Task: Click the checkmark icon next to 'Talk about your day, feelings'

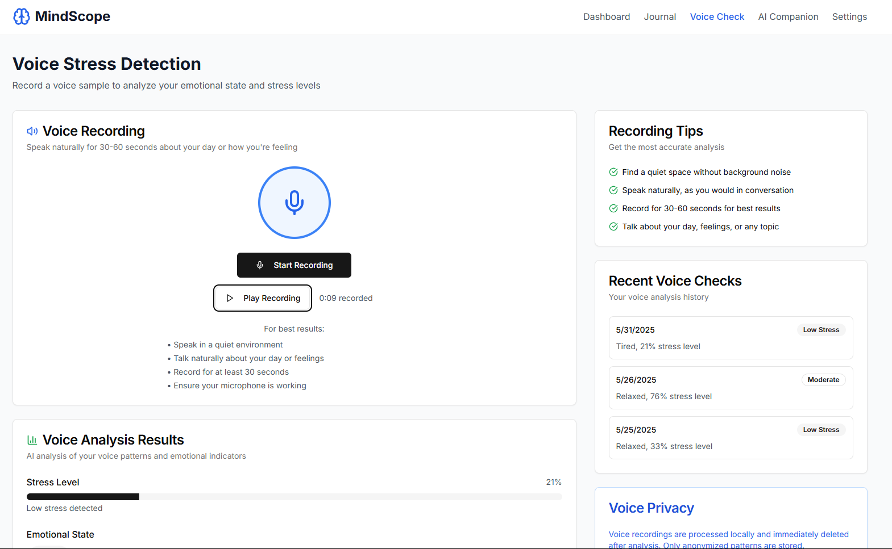Action: [613, 227]
